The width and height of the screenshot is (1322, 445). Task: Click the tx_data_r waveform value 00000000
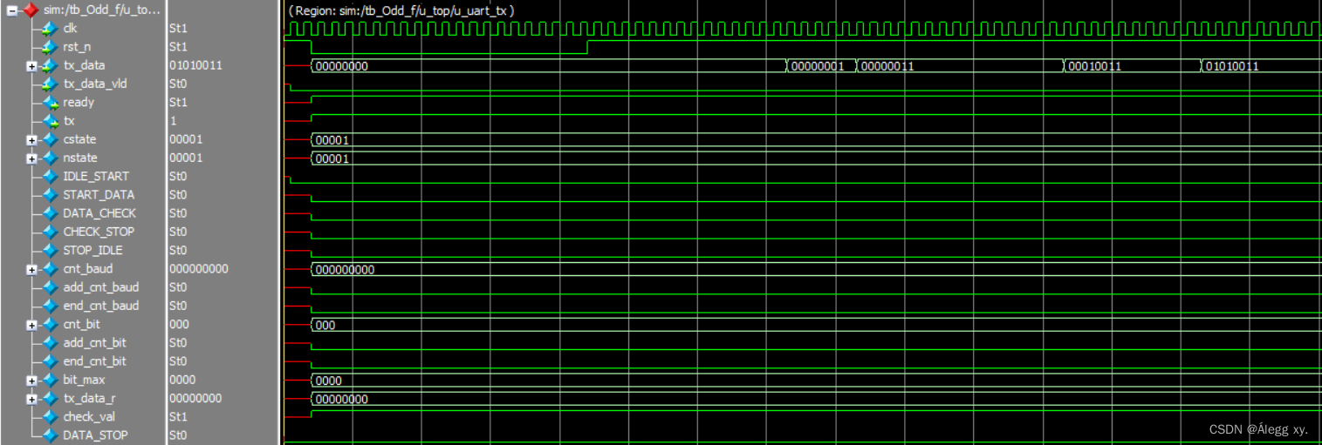[342, 400]
